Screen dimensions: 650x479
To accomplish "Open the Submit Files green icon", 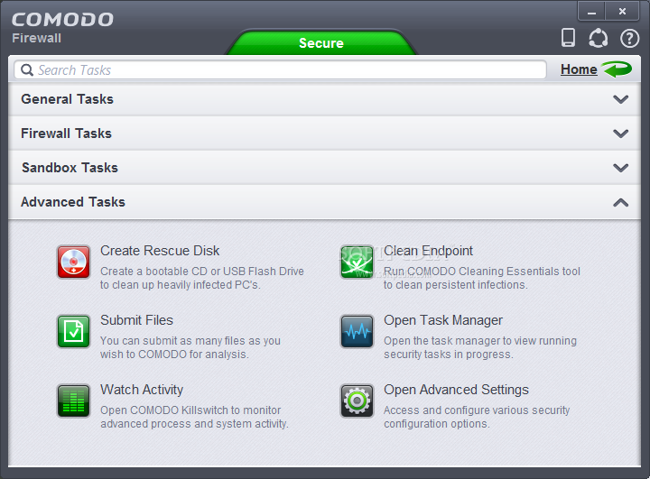I will 73,331.
